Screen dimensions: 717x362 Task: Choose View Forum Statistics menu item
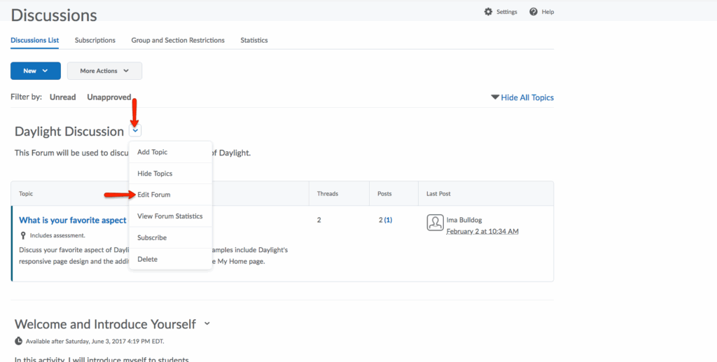click(x=170, y=216)
